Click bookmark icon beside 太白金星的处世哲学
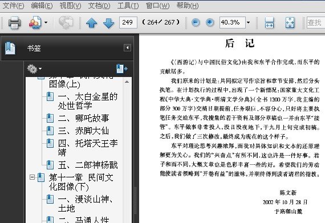This screenshot has height=223, width=325. (x=50, y=96)
